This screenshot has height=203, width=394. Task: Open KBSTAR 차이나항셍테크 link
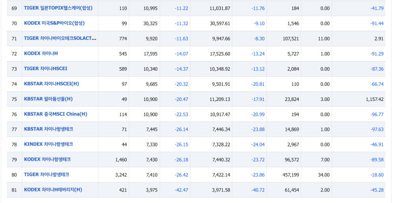point(48,129)
